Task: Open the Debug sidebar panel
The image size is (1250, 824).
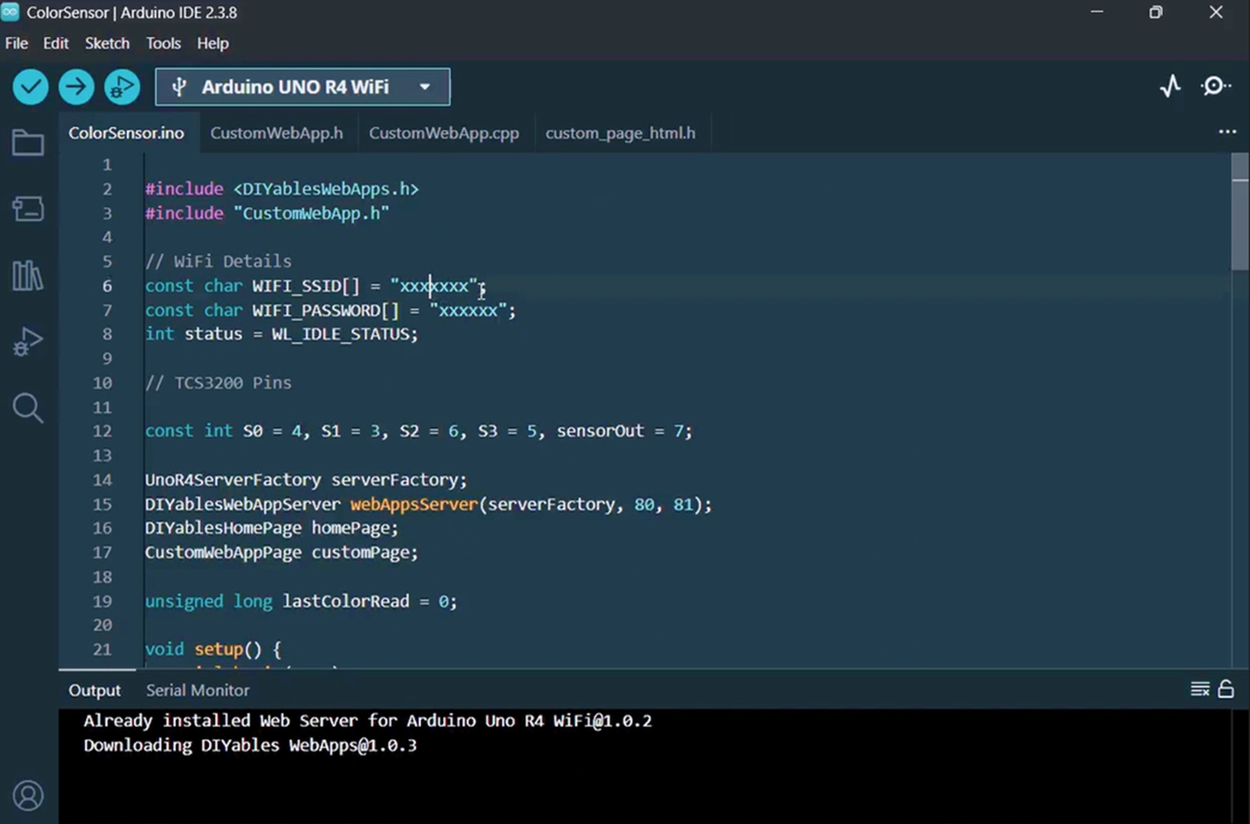Action: (28, 342)
